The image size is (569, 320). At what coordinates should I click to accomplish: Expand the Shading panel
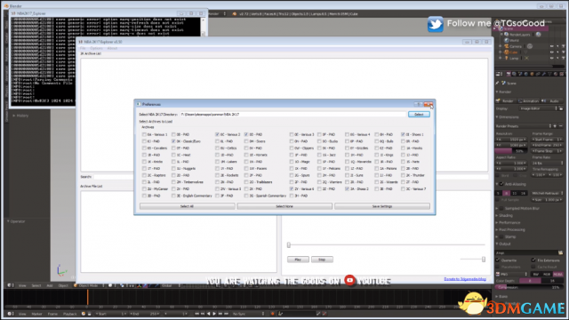click(x=504, y=215)
